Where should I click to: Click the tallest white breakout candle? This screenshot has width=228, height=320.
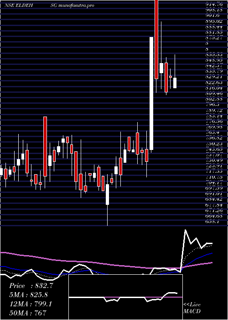151,93
